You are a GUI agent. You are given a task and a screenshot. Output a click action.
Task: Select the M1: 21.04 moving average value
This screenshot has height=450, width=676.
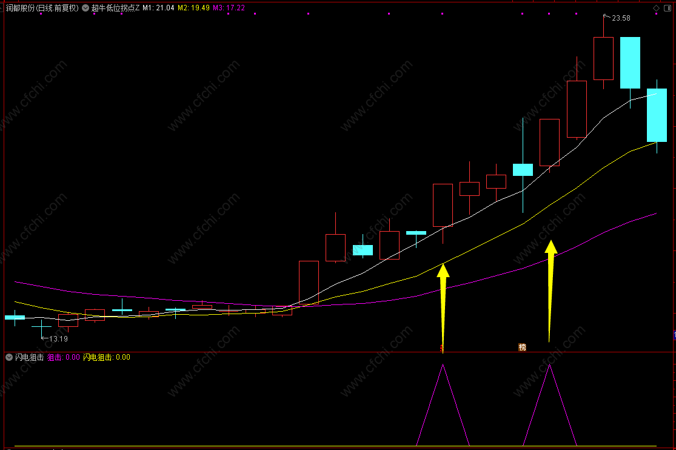click(x=158, y=8)
